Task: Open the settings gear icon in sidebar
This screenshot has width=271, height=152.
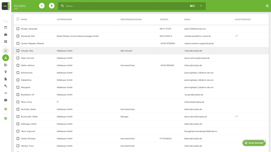Action: click(6, 118)
